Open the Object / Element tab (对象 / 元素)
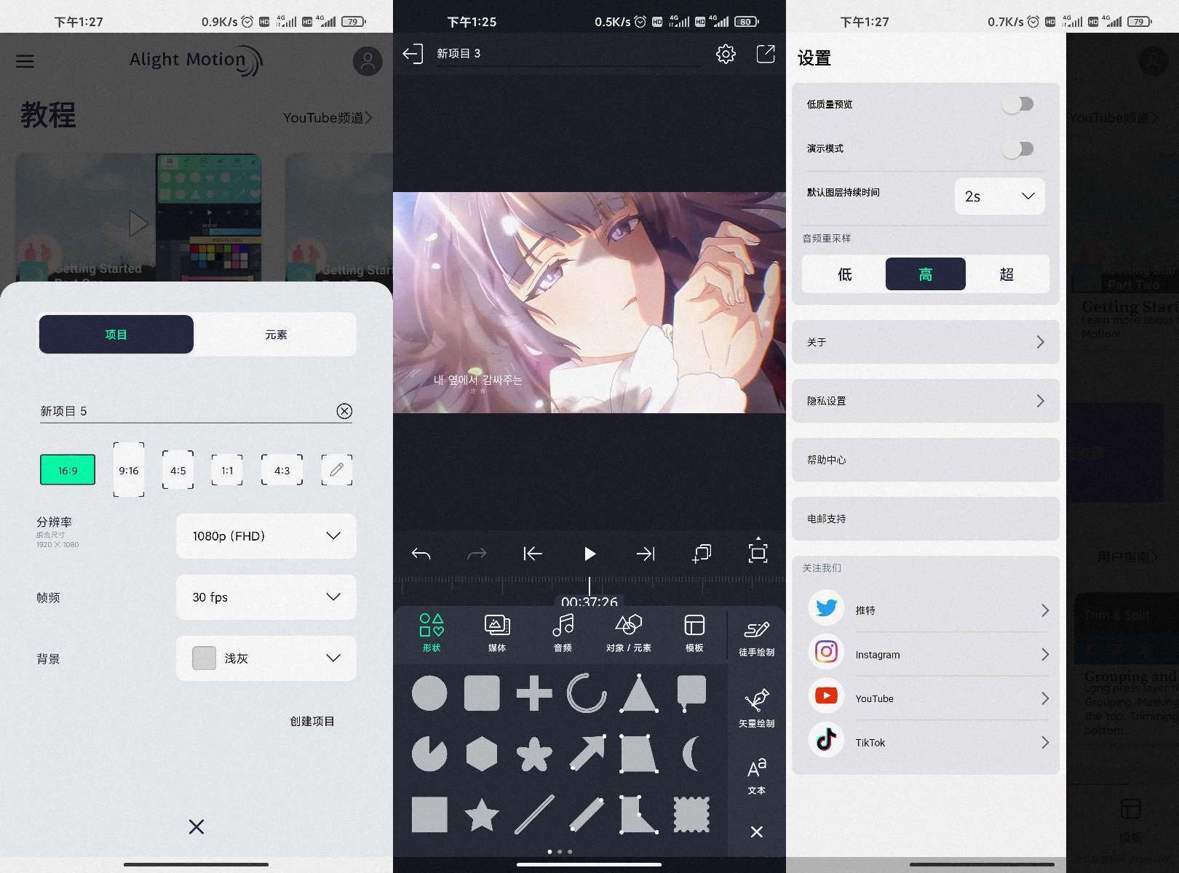This screenshot has height=873, width=1179. [629, 633]
